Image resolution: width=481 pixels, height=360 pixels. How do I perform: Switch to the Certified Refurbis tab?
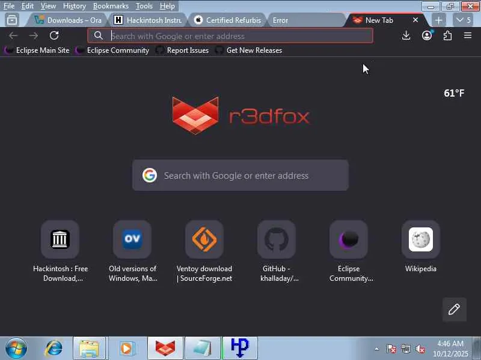[x=228, y=20]
